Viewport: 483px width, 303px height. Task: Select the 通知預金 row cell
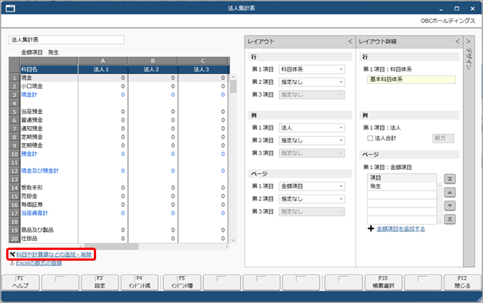49,128
